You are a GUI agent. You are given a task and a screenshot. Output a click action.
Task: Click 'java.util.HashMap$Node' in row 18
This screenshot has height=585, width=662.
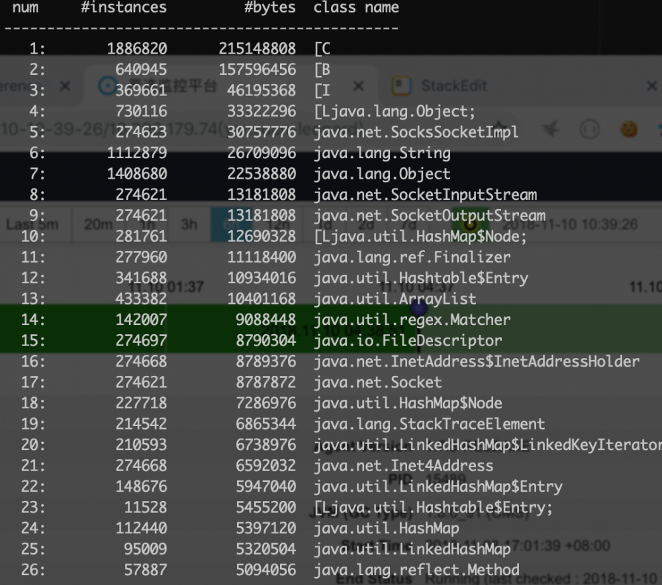408,403
